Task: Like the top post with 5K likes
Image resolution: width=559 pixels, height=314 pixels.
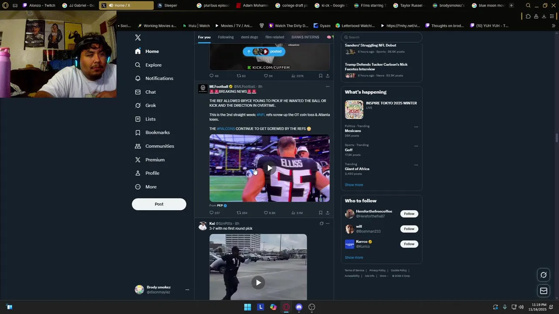Action: click(x=268, y=76)
